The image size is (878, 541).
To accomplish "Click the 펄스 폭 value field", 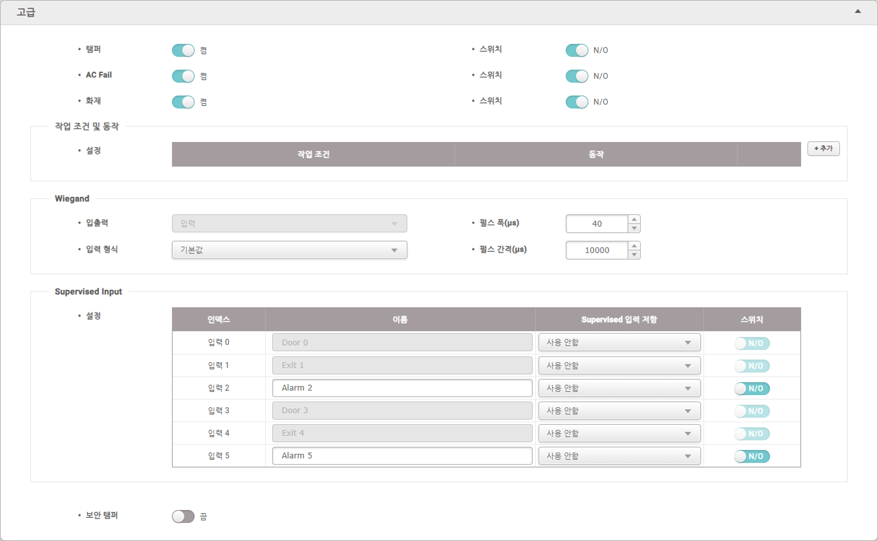I will pyautogui.click(x=596, y=224).
